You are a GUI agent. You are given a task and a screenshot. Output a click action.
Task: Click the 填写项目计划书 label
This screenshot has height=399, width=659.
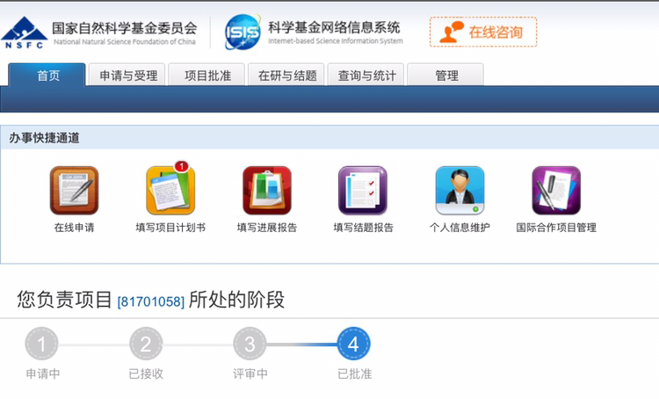pyautogui.click(x=170, y=228)
